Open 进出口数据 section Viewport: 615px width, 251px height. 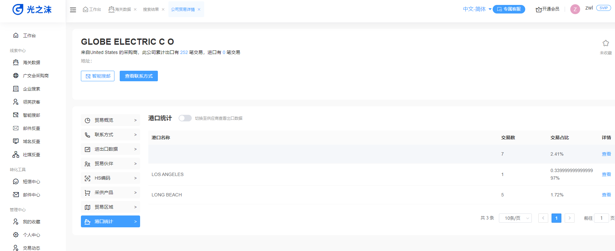(111, 149)
